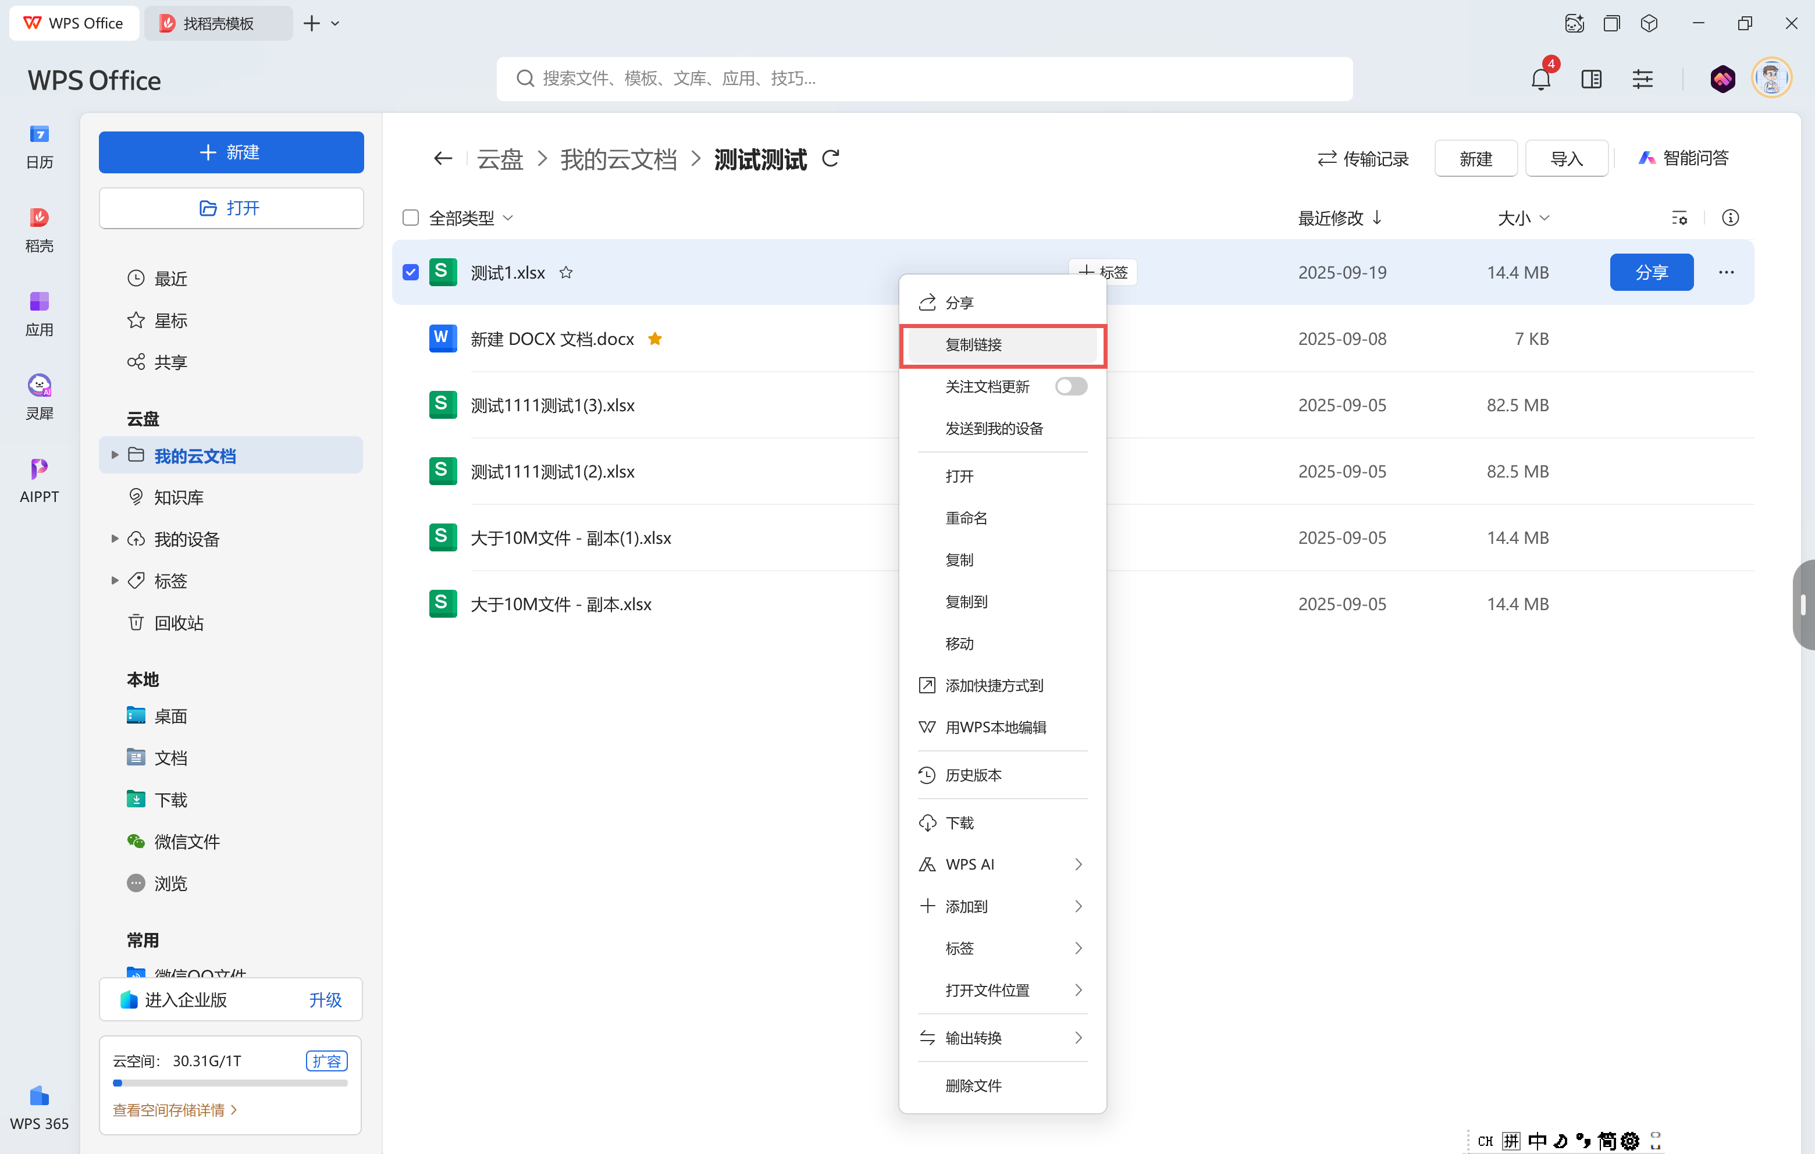Uncheck the 测试1.xlsx checkbox

[x=411, y=272]
